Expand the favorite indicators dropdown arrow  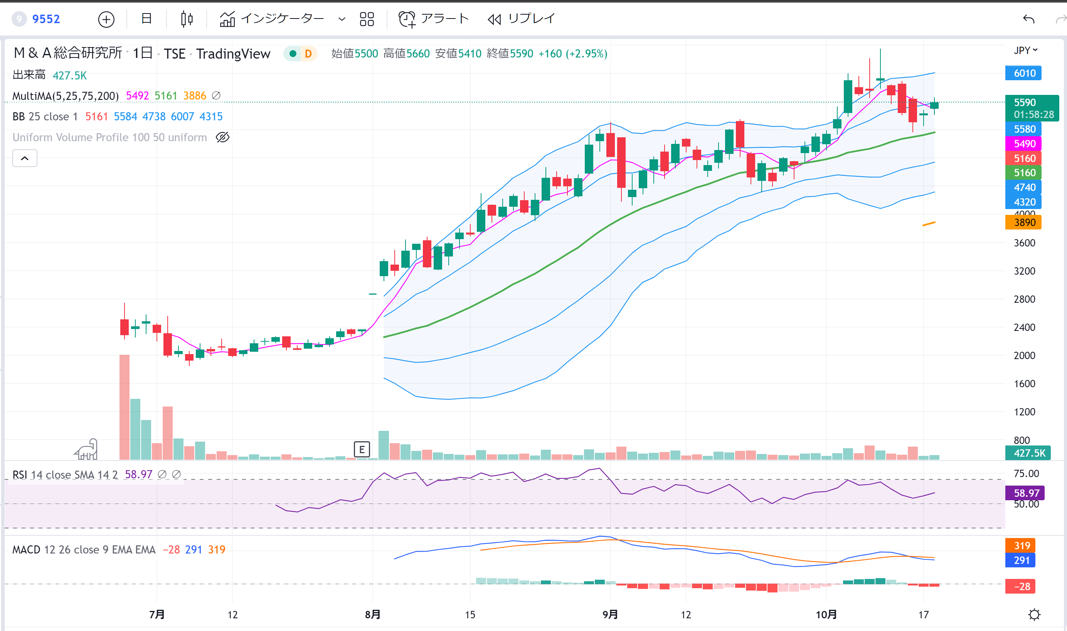[342, 19]
